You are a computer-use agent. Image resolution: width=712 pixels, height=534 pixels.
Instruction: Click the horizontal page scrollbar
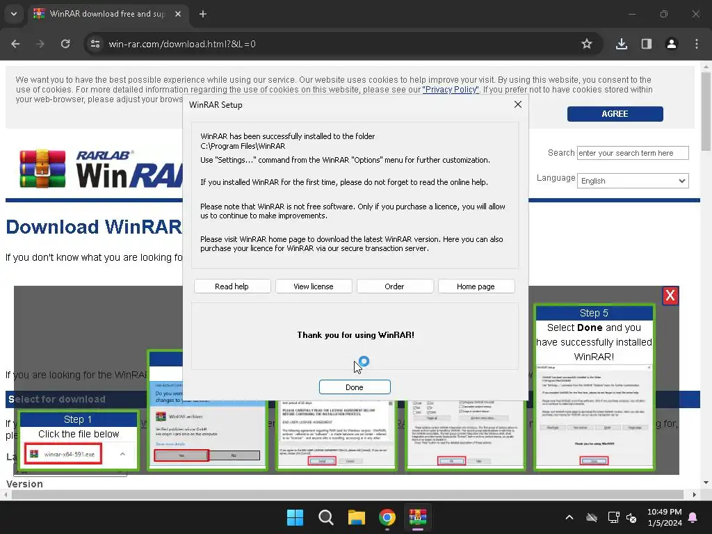click(348, 494)
